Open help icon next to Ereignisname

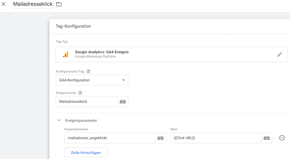click(x=80, y=93)
